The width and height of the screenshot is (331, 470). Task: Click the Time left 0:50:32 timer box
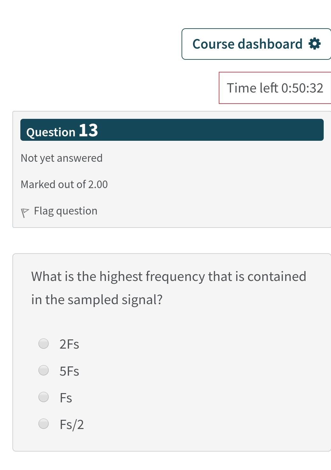tap(275, 88)
